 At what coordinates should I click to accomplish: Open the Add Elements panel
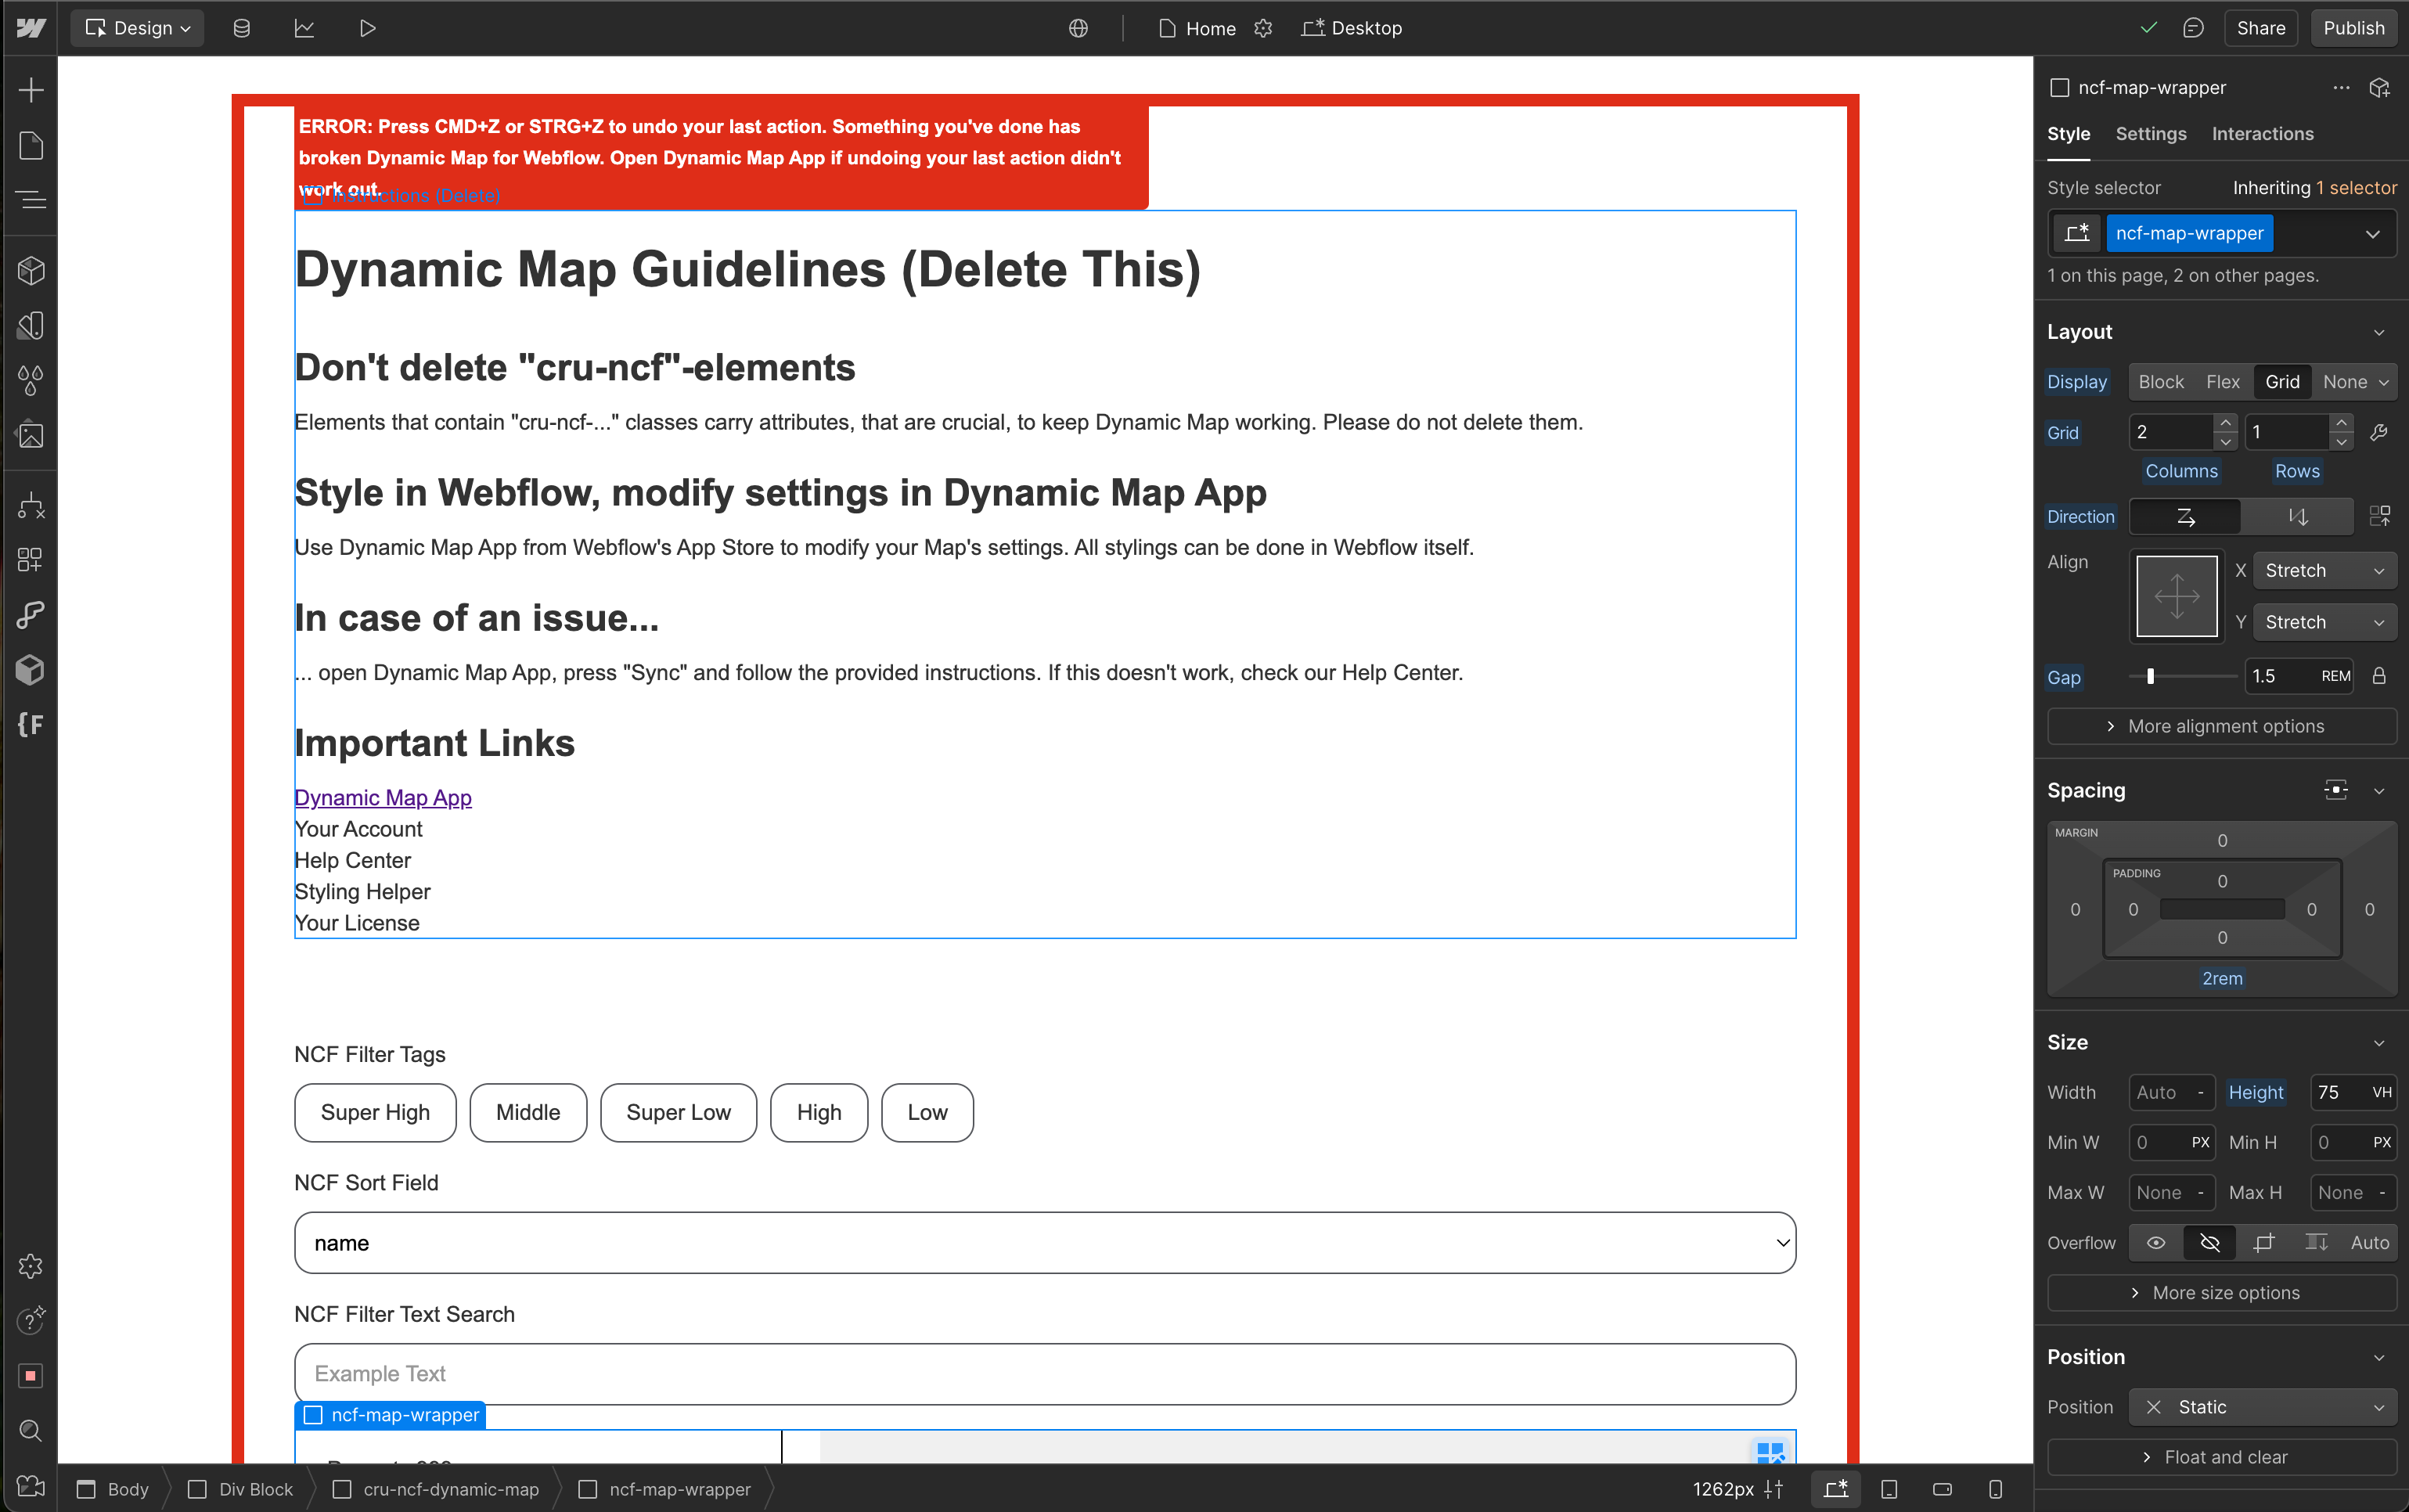(31, 90)
